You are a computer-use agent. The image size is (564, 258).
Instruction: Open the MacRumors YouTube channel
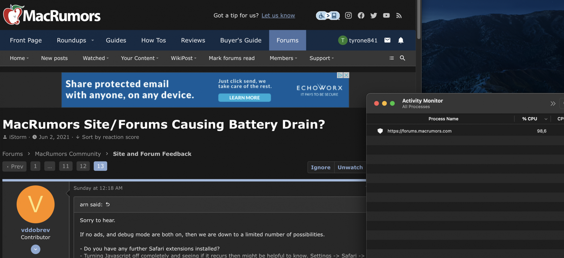coord(386,15)
